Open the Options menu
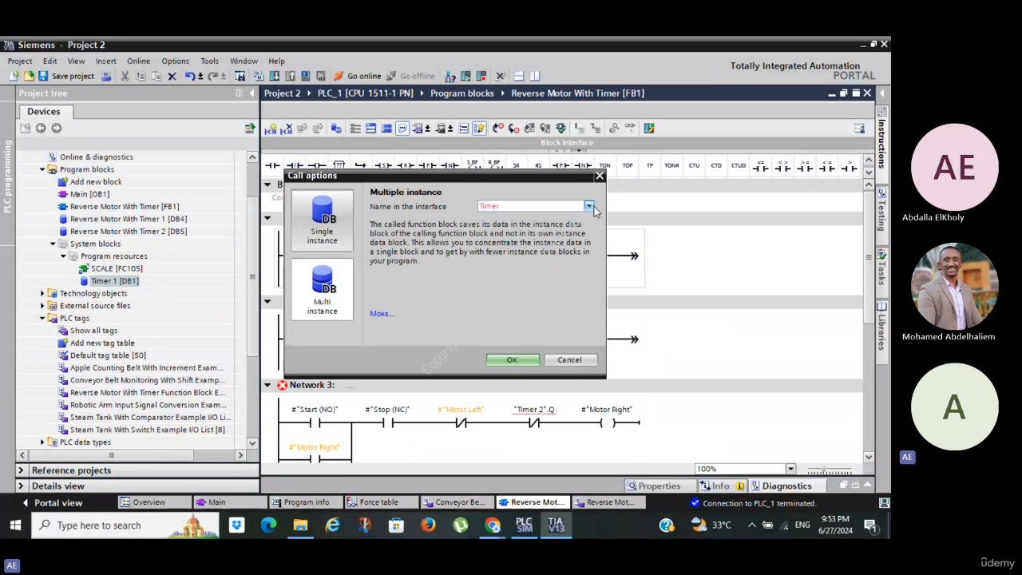Screen dimensions: 1022x575 point(175,61)
